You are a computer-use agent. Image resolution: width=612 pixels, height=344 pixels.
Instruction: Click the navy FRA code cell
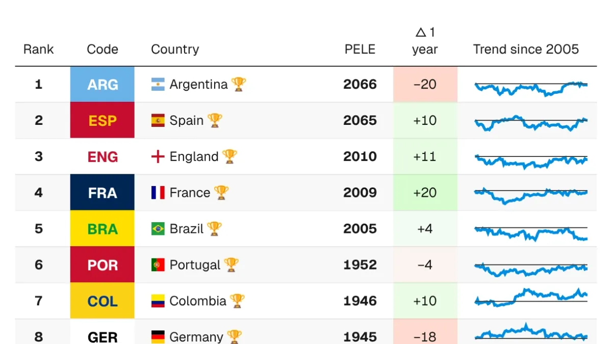point(103,193)
